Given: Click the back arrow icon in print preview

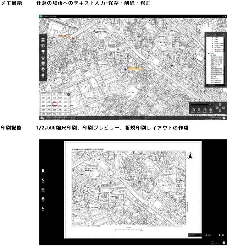Looking at the screenshot, I should 43,208.
